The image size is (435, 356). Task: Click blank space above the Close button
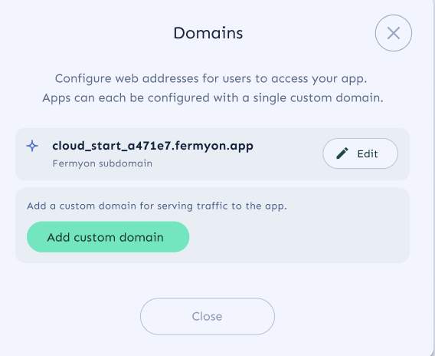(208, 281)
